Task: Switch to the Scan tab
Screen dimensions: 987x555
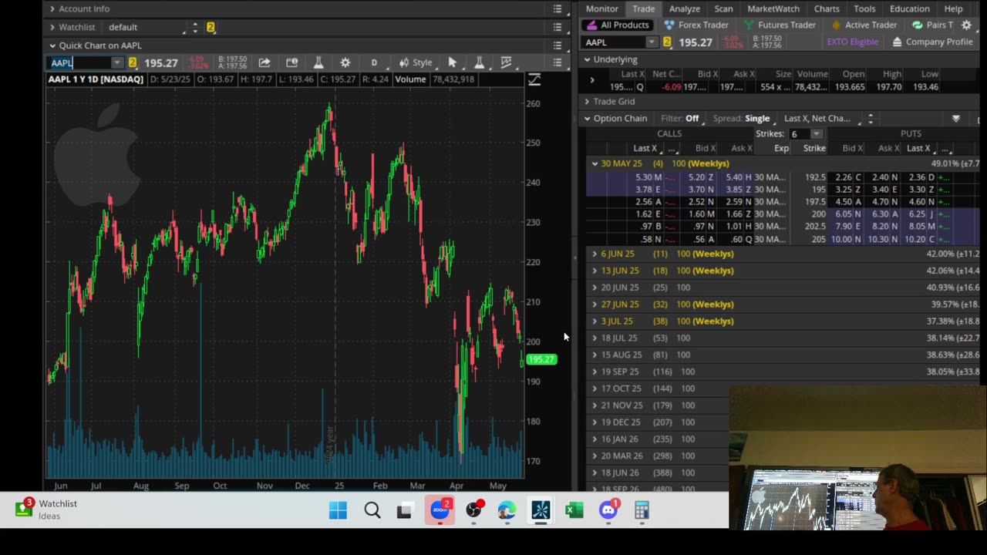Action: click(723, 8)
